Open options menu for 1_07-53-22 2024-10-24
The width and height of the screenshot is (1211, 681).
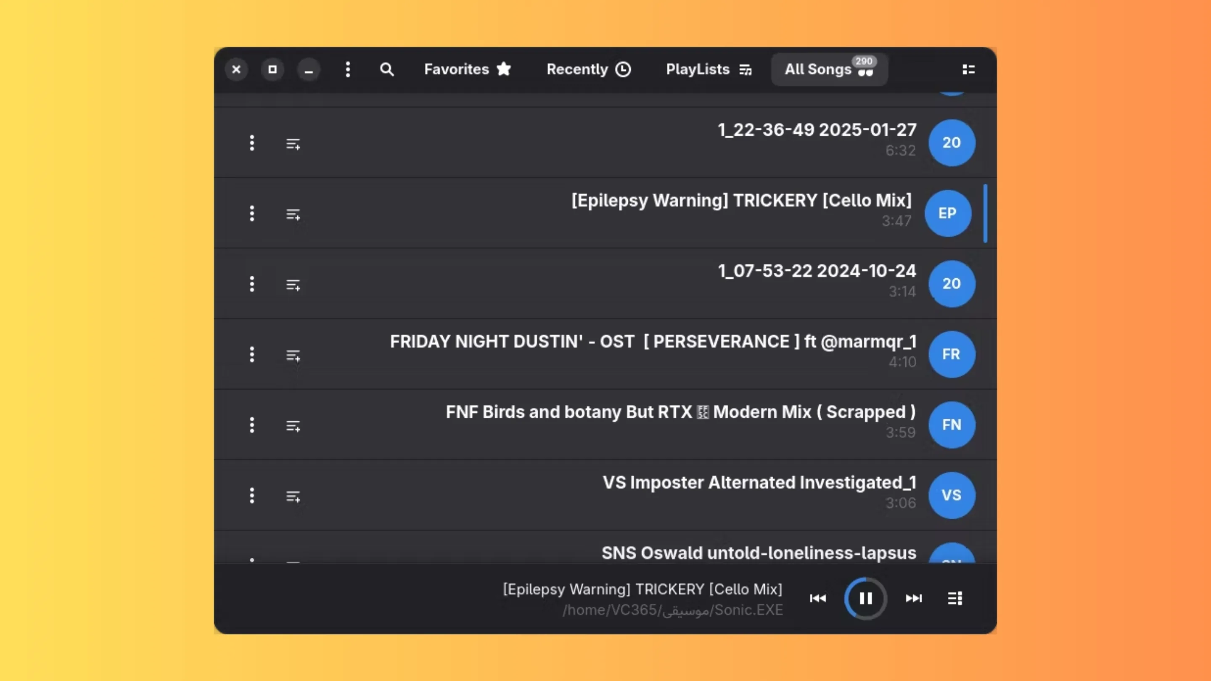252,284
